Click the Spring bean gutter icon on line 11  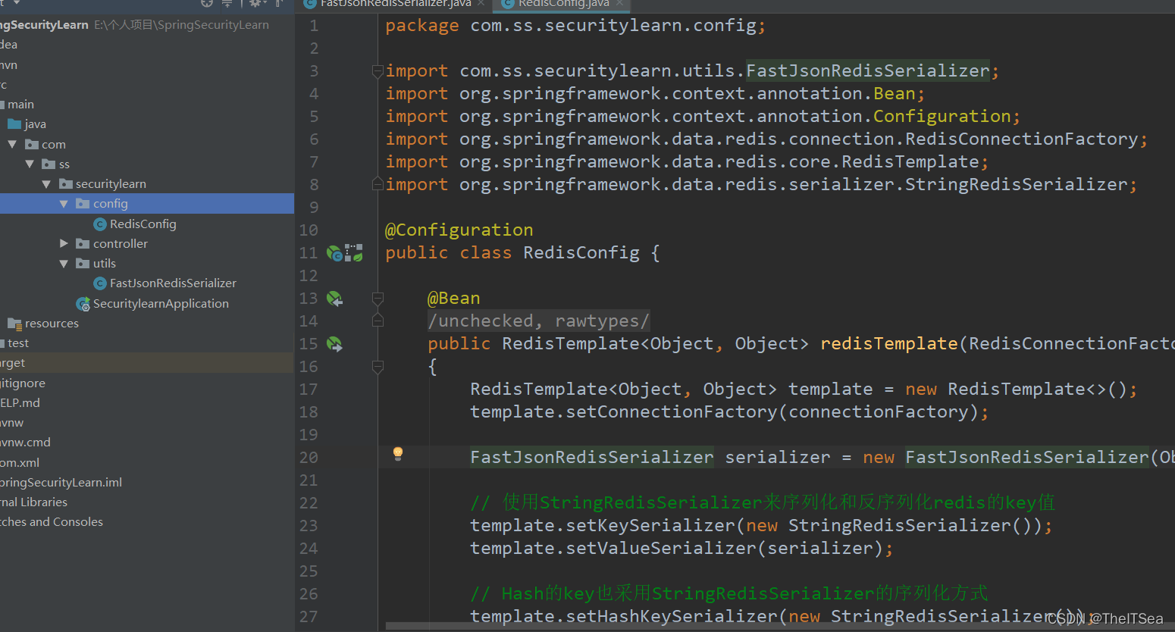tap(334, 253)
